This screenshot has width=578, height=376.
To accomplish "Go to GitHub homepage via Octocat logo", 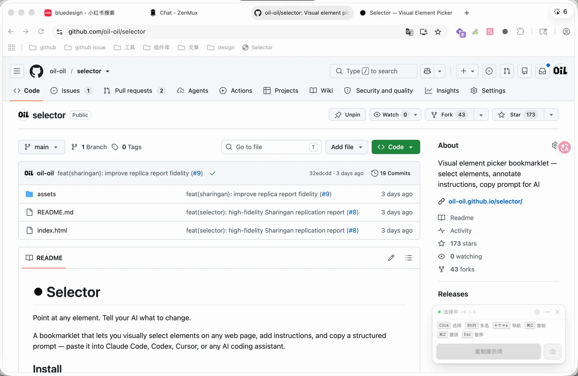I will (36, 71).
